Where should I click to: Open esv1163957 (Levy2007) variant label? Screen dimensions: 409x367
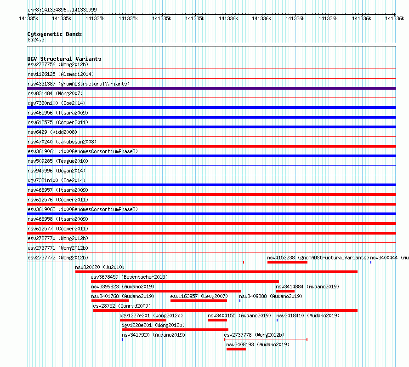(199, 296)
